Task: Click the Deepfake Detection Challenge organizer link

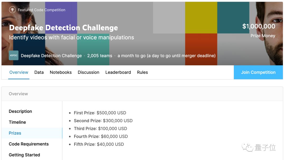Action: pos(51,56)
